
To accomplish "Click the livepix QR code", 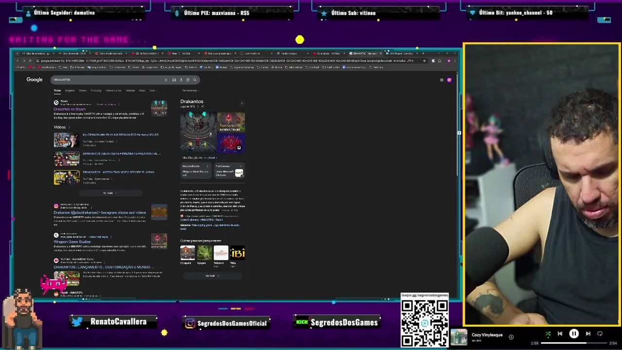I will (x=425, y=323).
